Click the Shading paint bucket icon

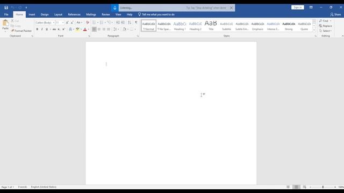point(124,29)
